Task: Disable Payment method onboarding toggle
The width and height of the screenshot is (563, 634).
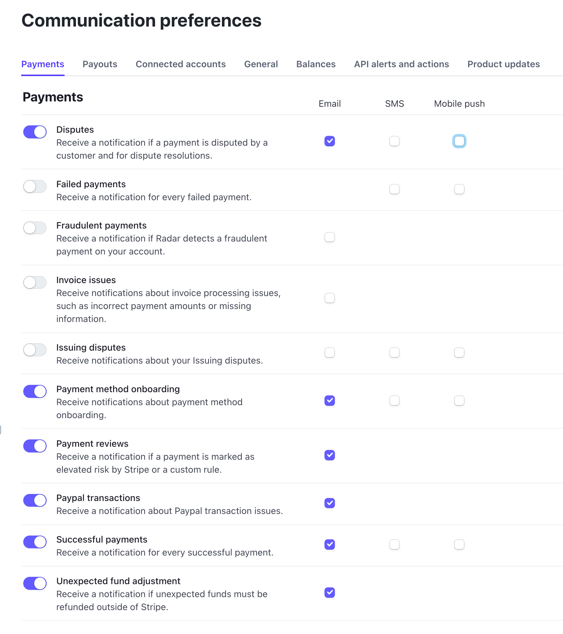Action: coord(35,391)
